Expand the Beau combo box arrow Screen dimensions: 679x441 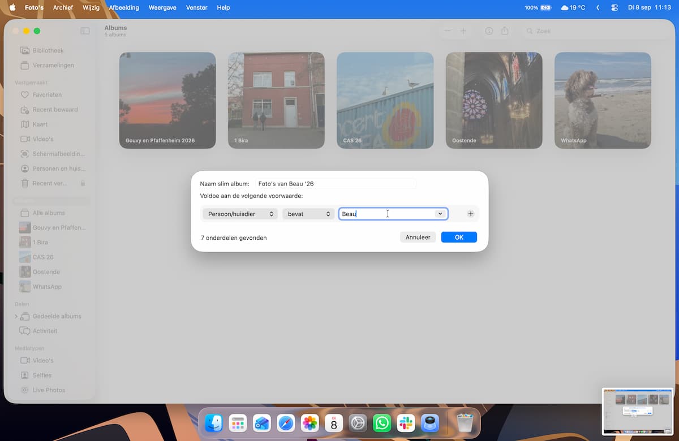coord(440,214)
